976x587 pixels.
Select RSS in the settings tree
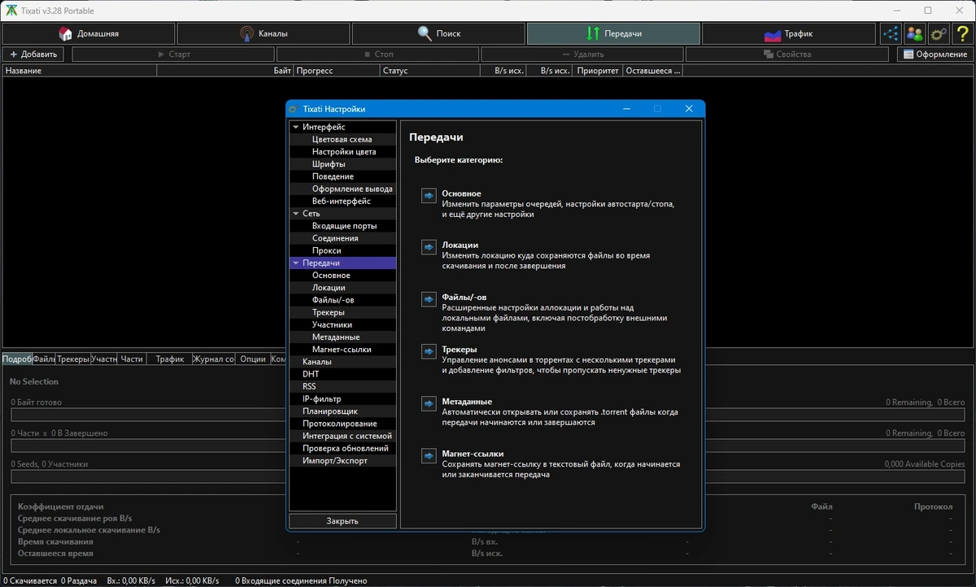point(342,386)
